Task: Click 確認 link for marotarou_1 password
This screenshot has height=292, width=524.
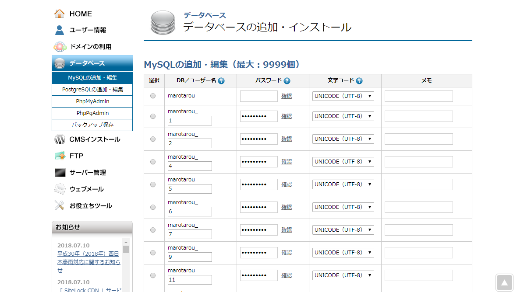Action: (x=287, y=116)
